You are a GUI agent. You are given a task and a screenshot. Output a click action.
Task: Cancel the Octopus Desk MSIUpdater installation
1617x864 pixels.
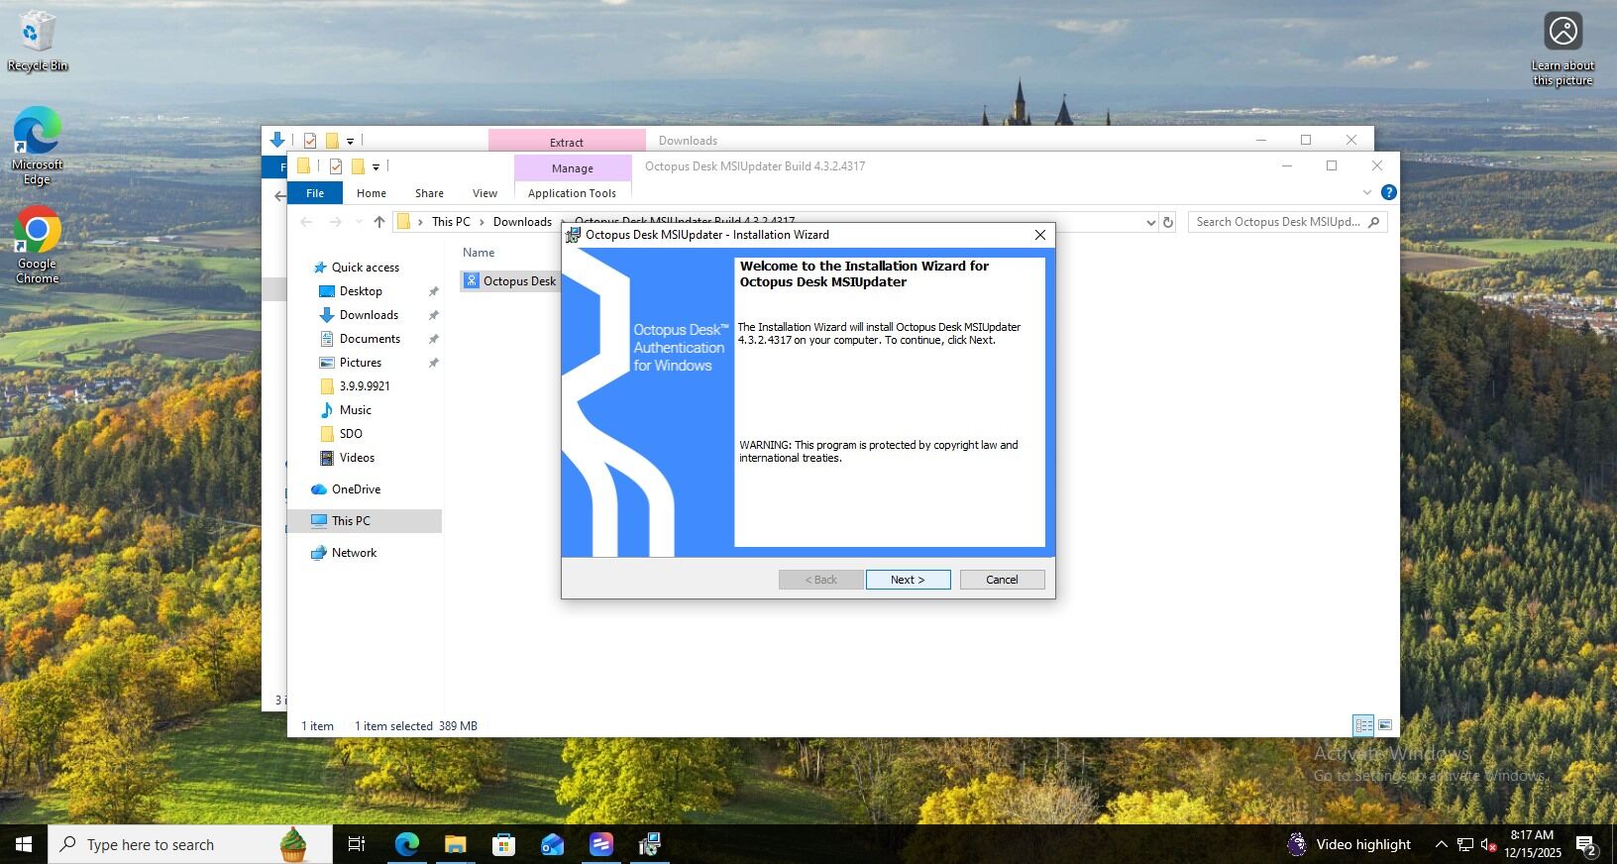tap(1002, 580)
